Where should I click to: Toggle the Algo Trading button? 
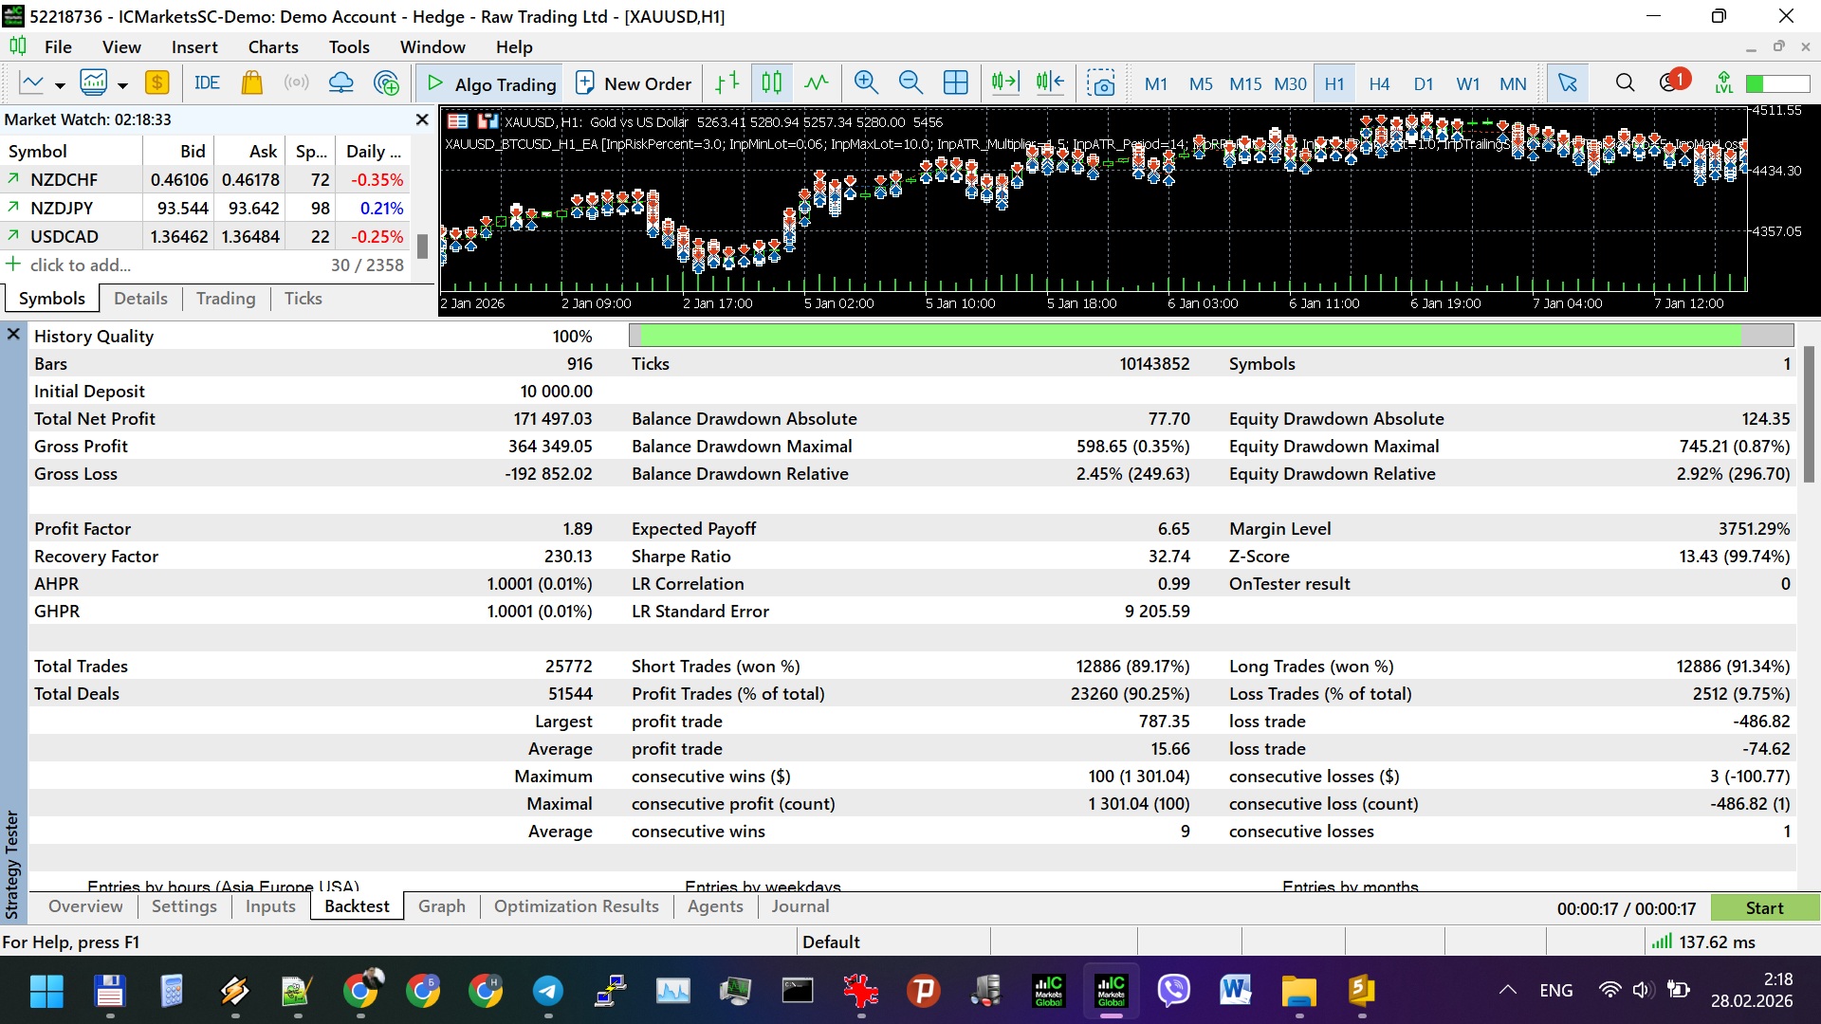pos(490,83)
